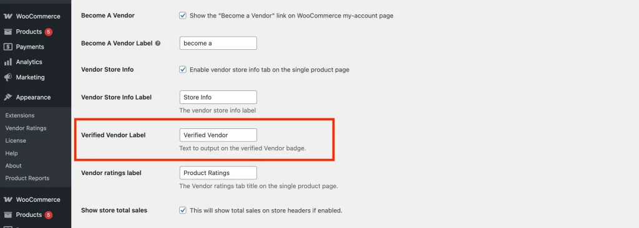Open the Extensions submenu item
Viewport: 639px width, 228px height.
20,115
